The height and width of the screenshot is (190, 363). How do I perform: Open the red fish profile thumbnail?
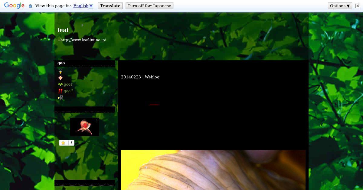(x=85, y=127)
